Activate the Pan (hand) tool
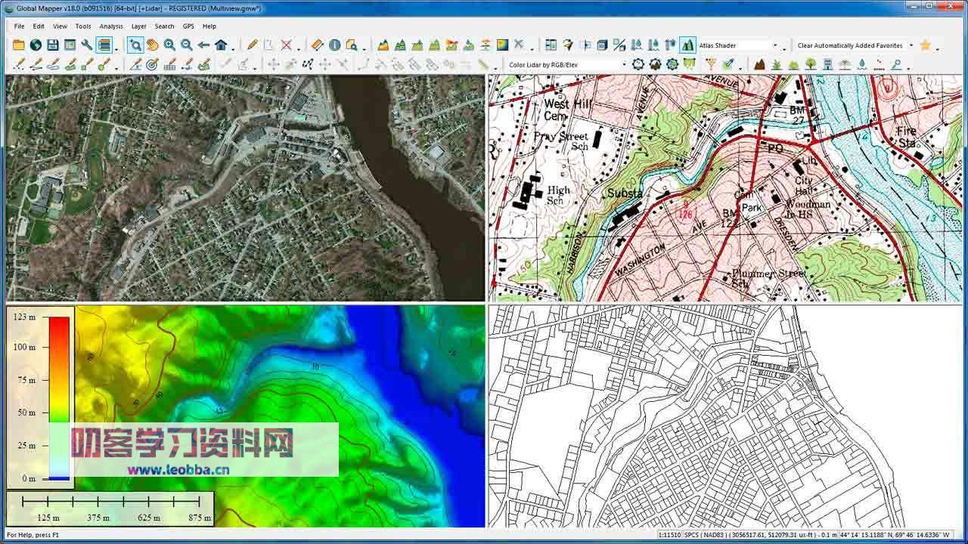Screen dimensions: 968x544 pyautogui.click(x=153, y=45)
